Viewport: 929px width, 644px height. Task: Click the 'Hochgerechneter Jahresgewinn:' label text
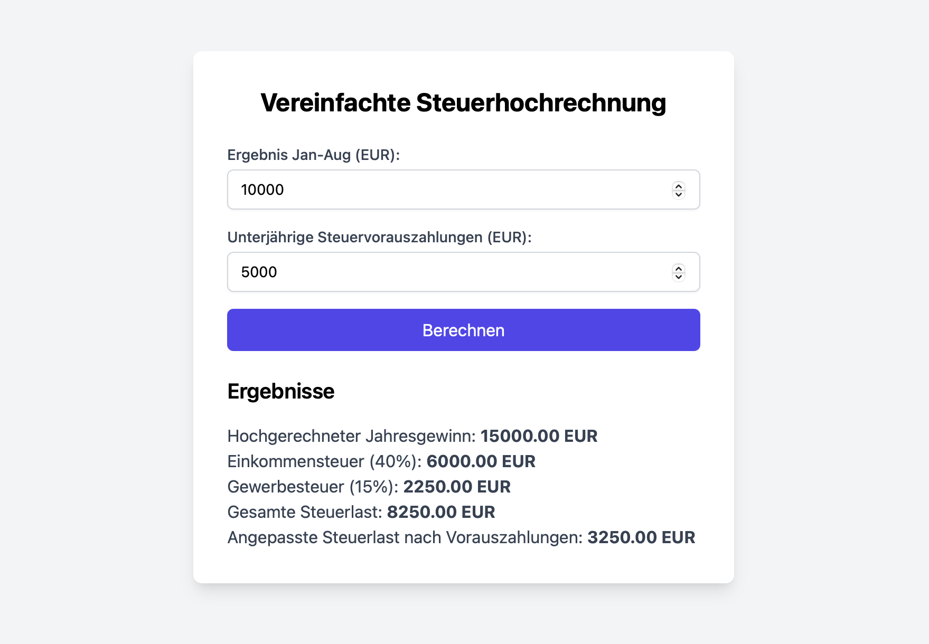tap(351, 436)
